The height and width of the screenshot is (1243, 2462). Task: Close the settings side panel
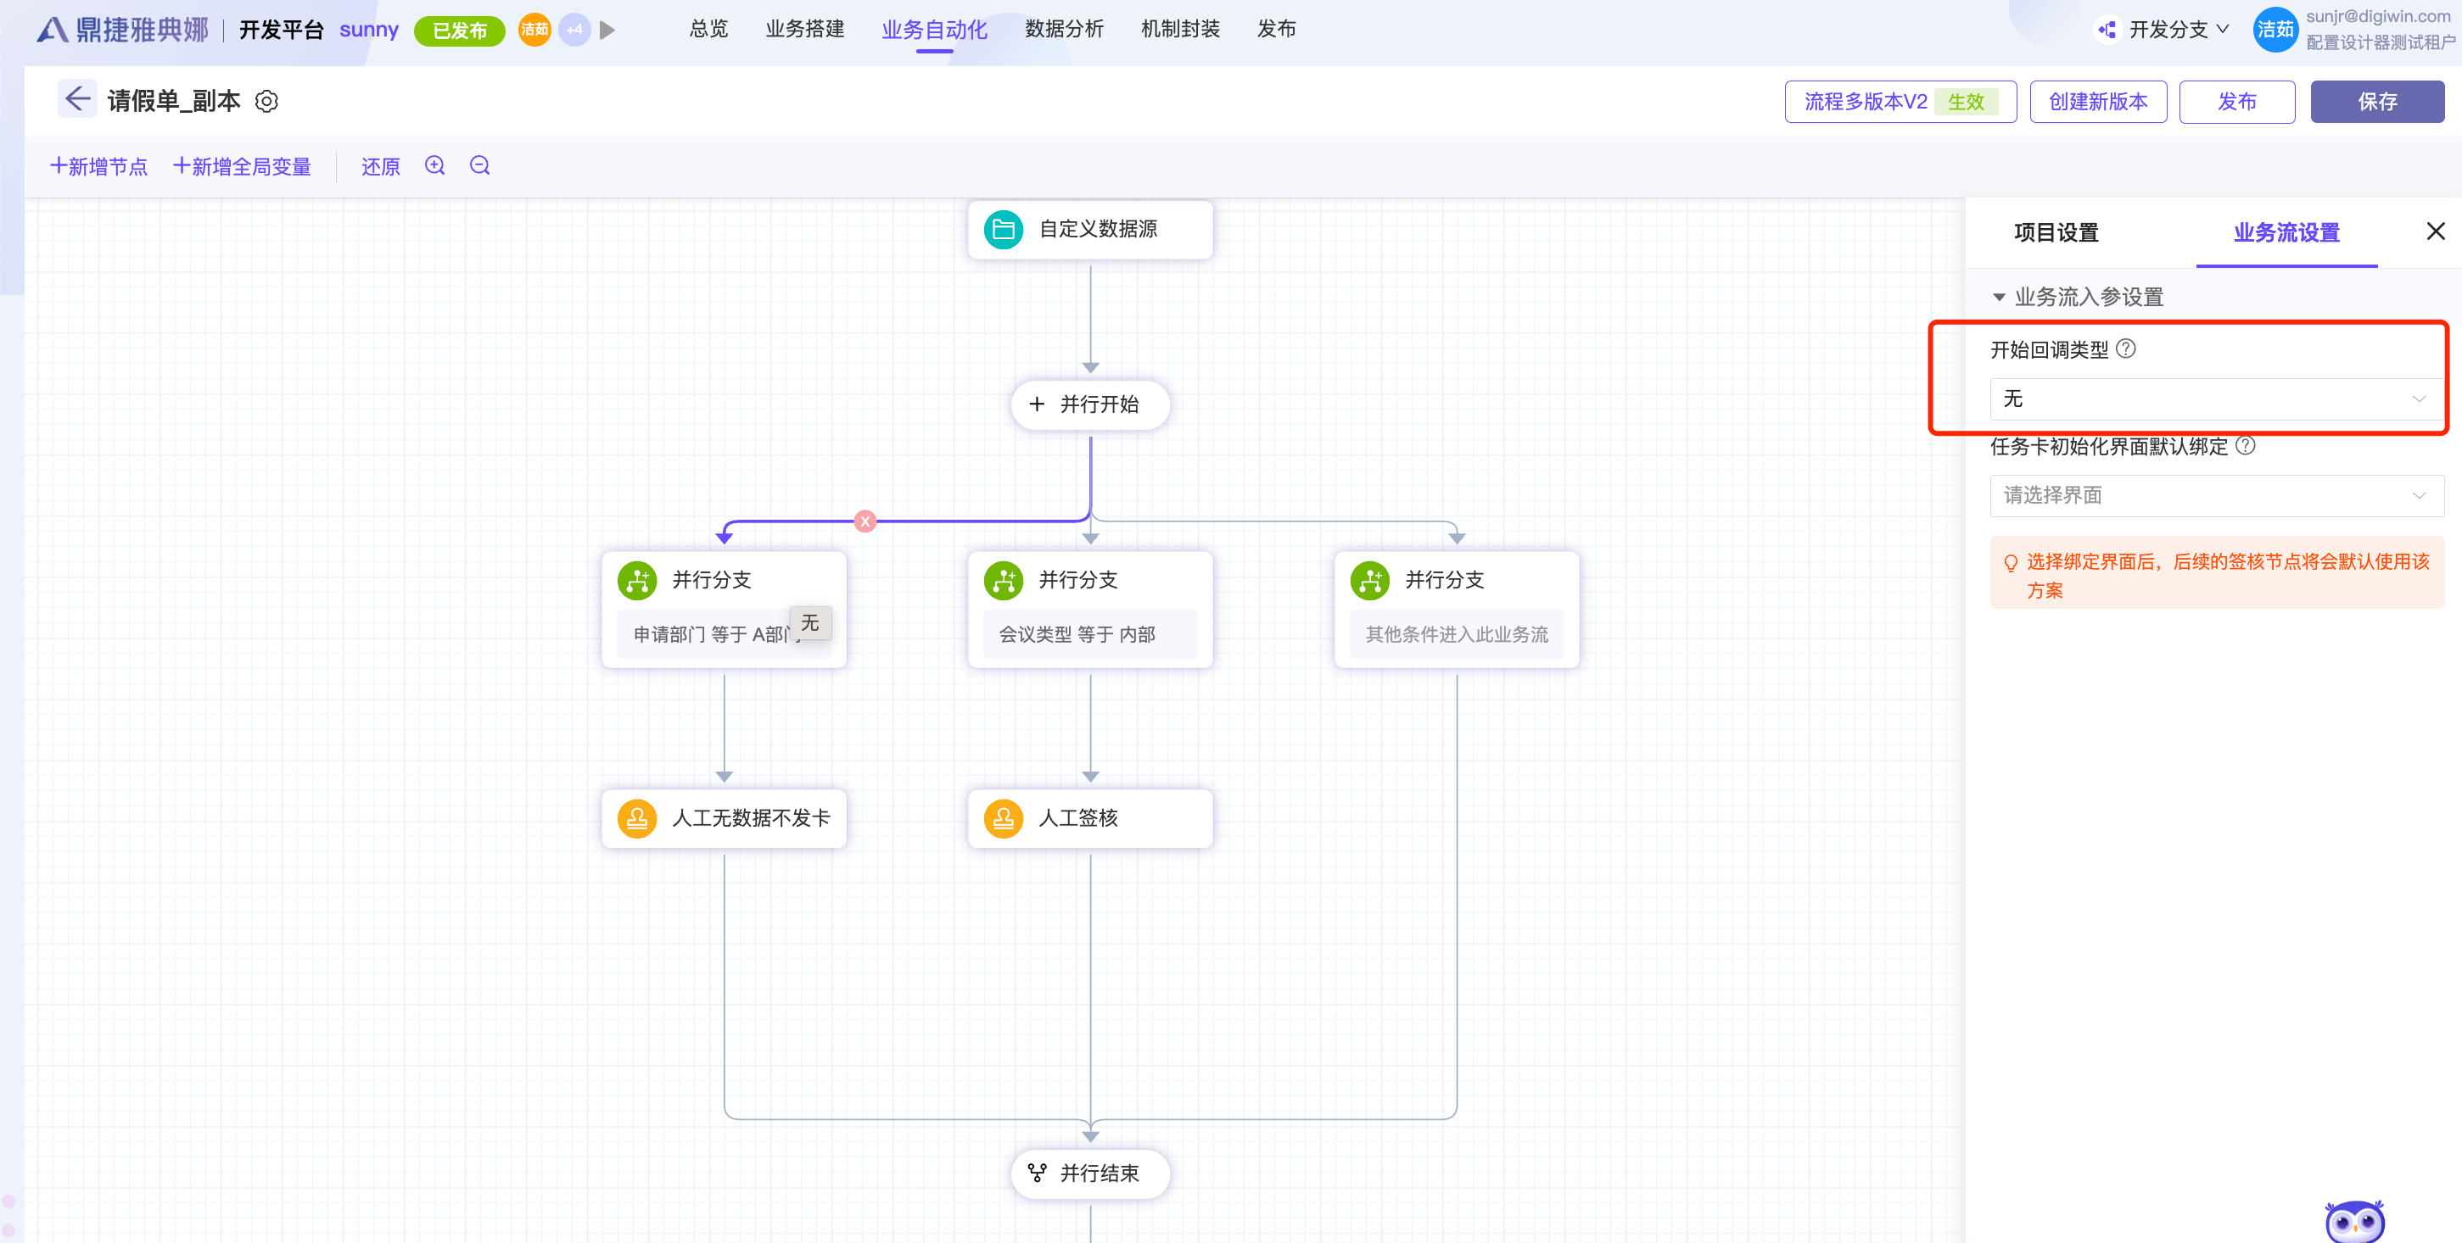(x=2435, y=231)
